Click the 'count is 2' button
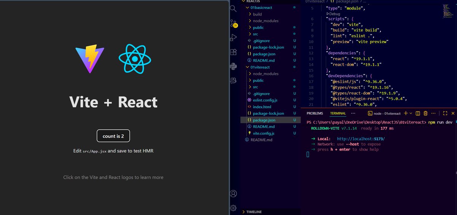457x215 pixels. coord(113,136)
